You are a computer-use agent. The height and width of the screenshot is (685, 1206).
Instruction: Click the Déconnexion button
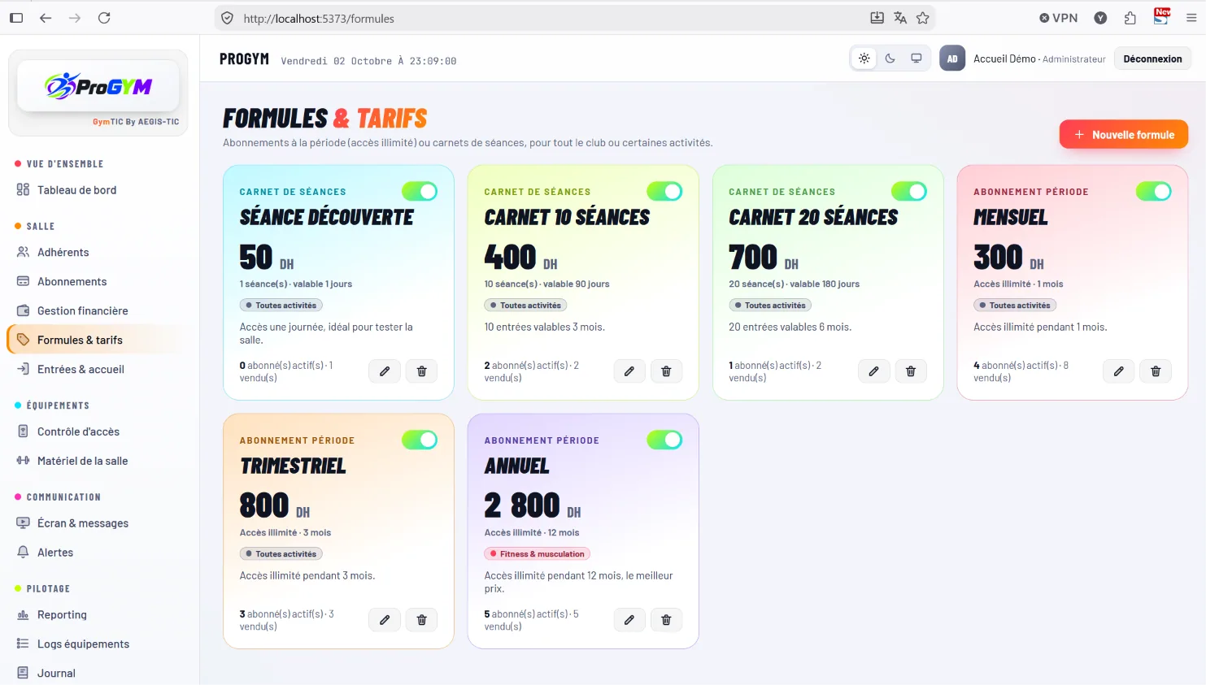[1152, 59]
